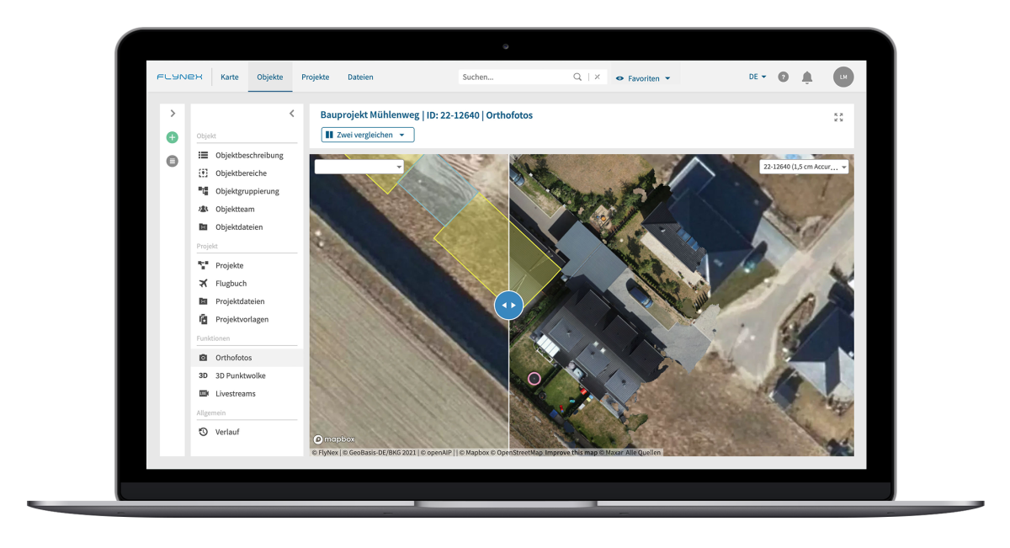The height and width of the screenshot is (548, 1010).
Task: Open the Zwei vergleichen dropdown
Action: tap(368, 135)
